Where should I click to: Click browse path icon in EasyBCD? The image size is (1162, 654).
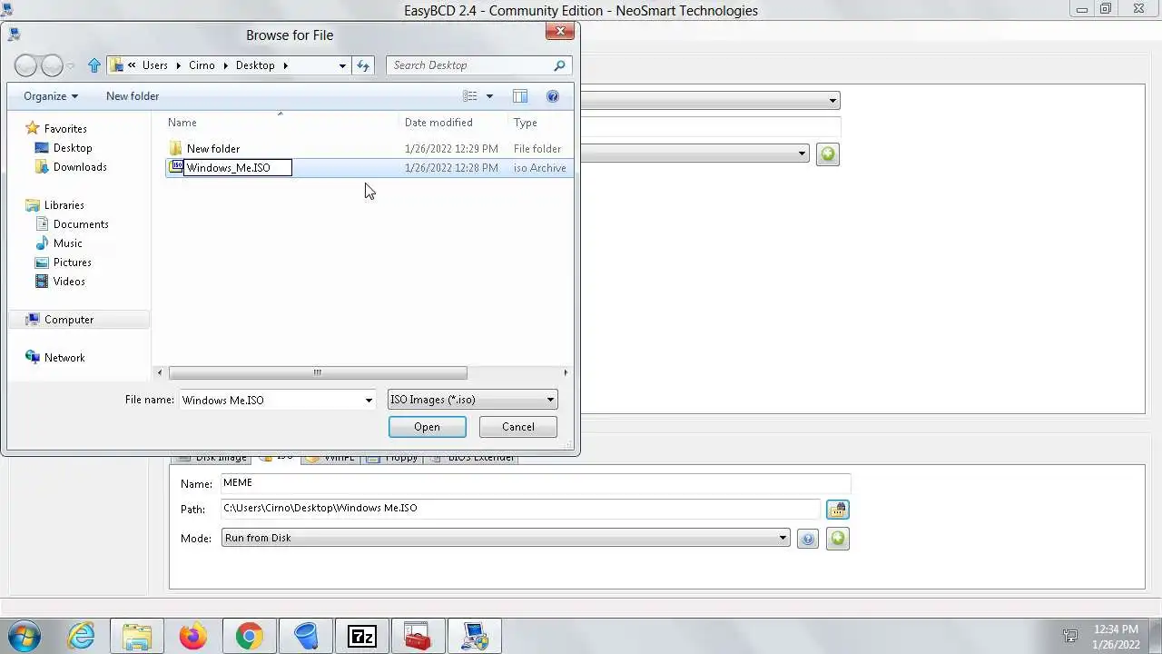[837, 510]
